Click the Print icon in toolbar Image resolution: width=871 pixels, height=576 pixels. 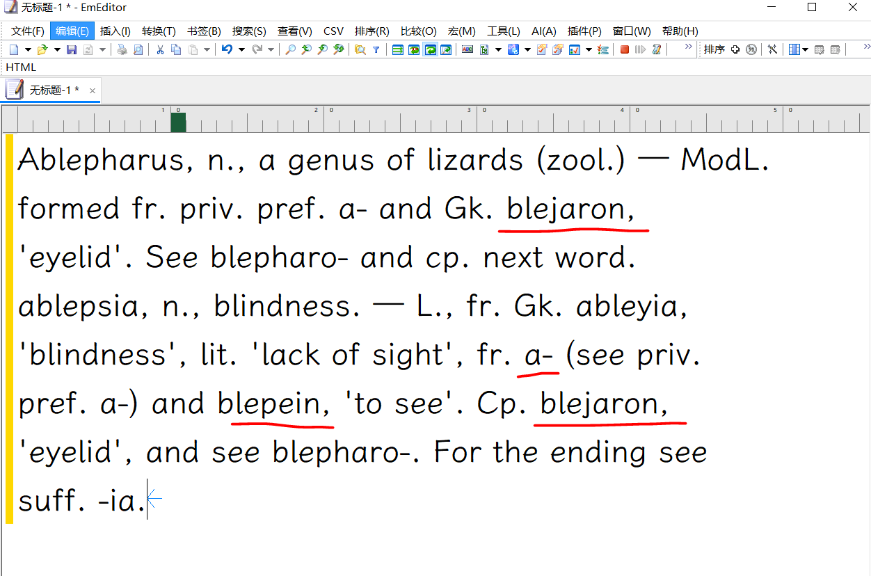[x=122, y=49]
